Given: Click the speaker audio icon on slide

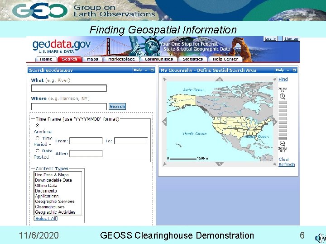Looking at the screenshot, I should pos(321,238).
